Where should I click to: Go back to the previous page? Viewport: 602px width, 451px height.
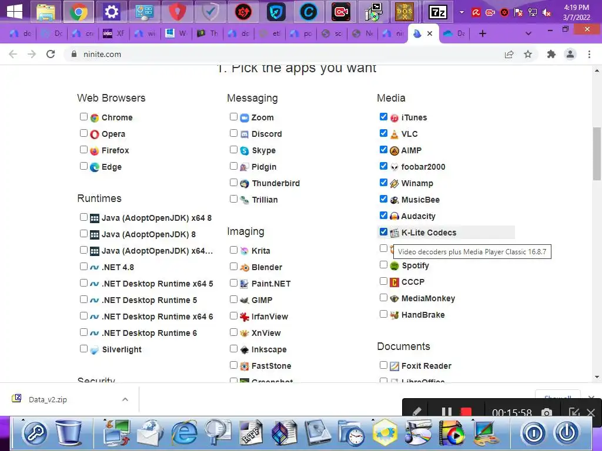(13, 55)
